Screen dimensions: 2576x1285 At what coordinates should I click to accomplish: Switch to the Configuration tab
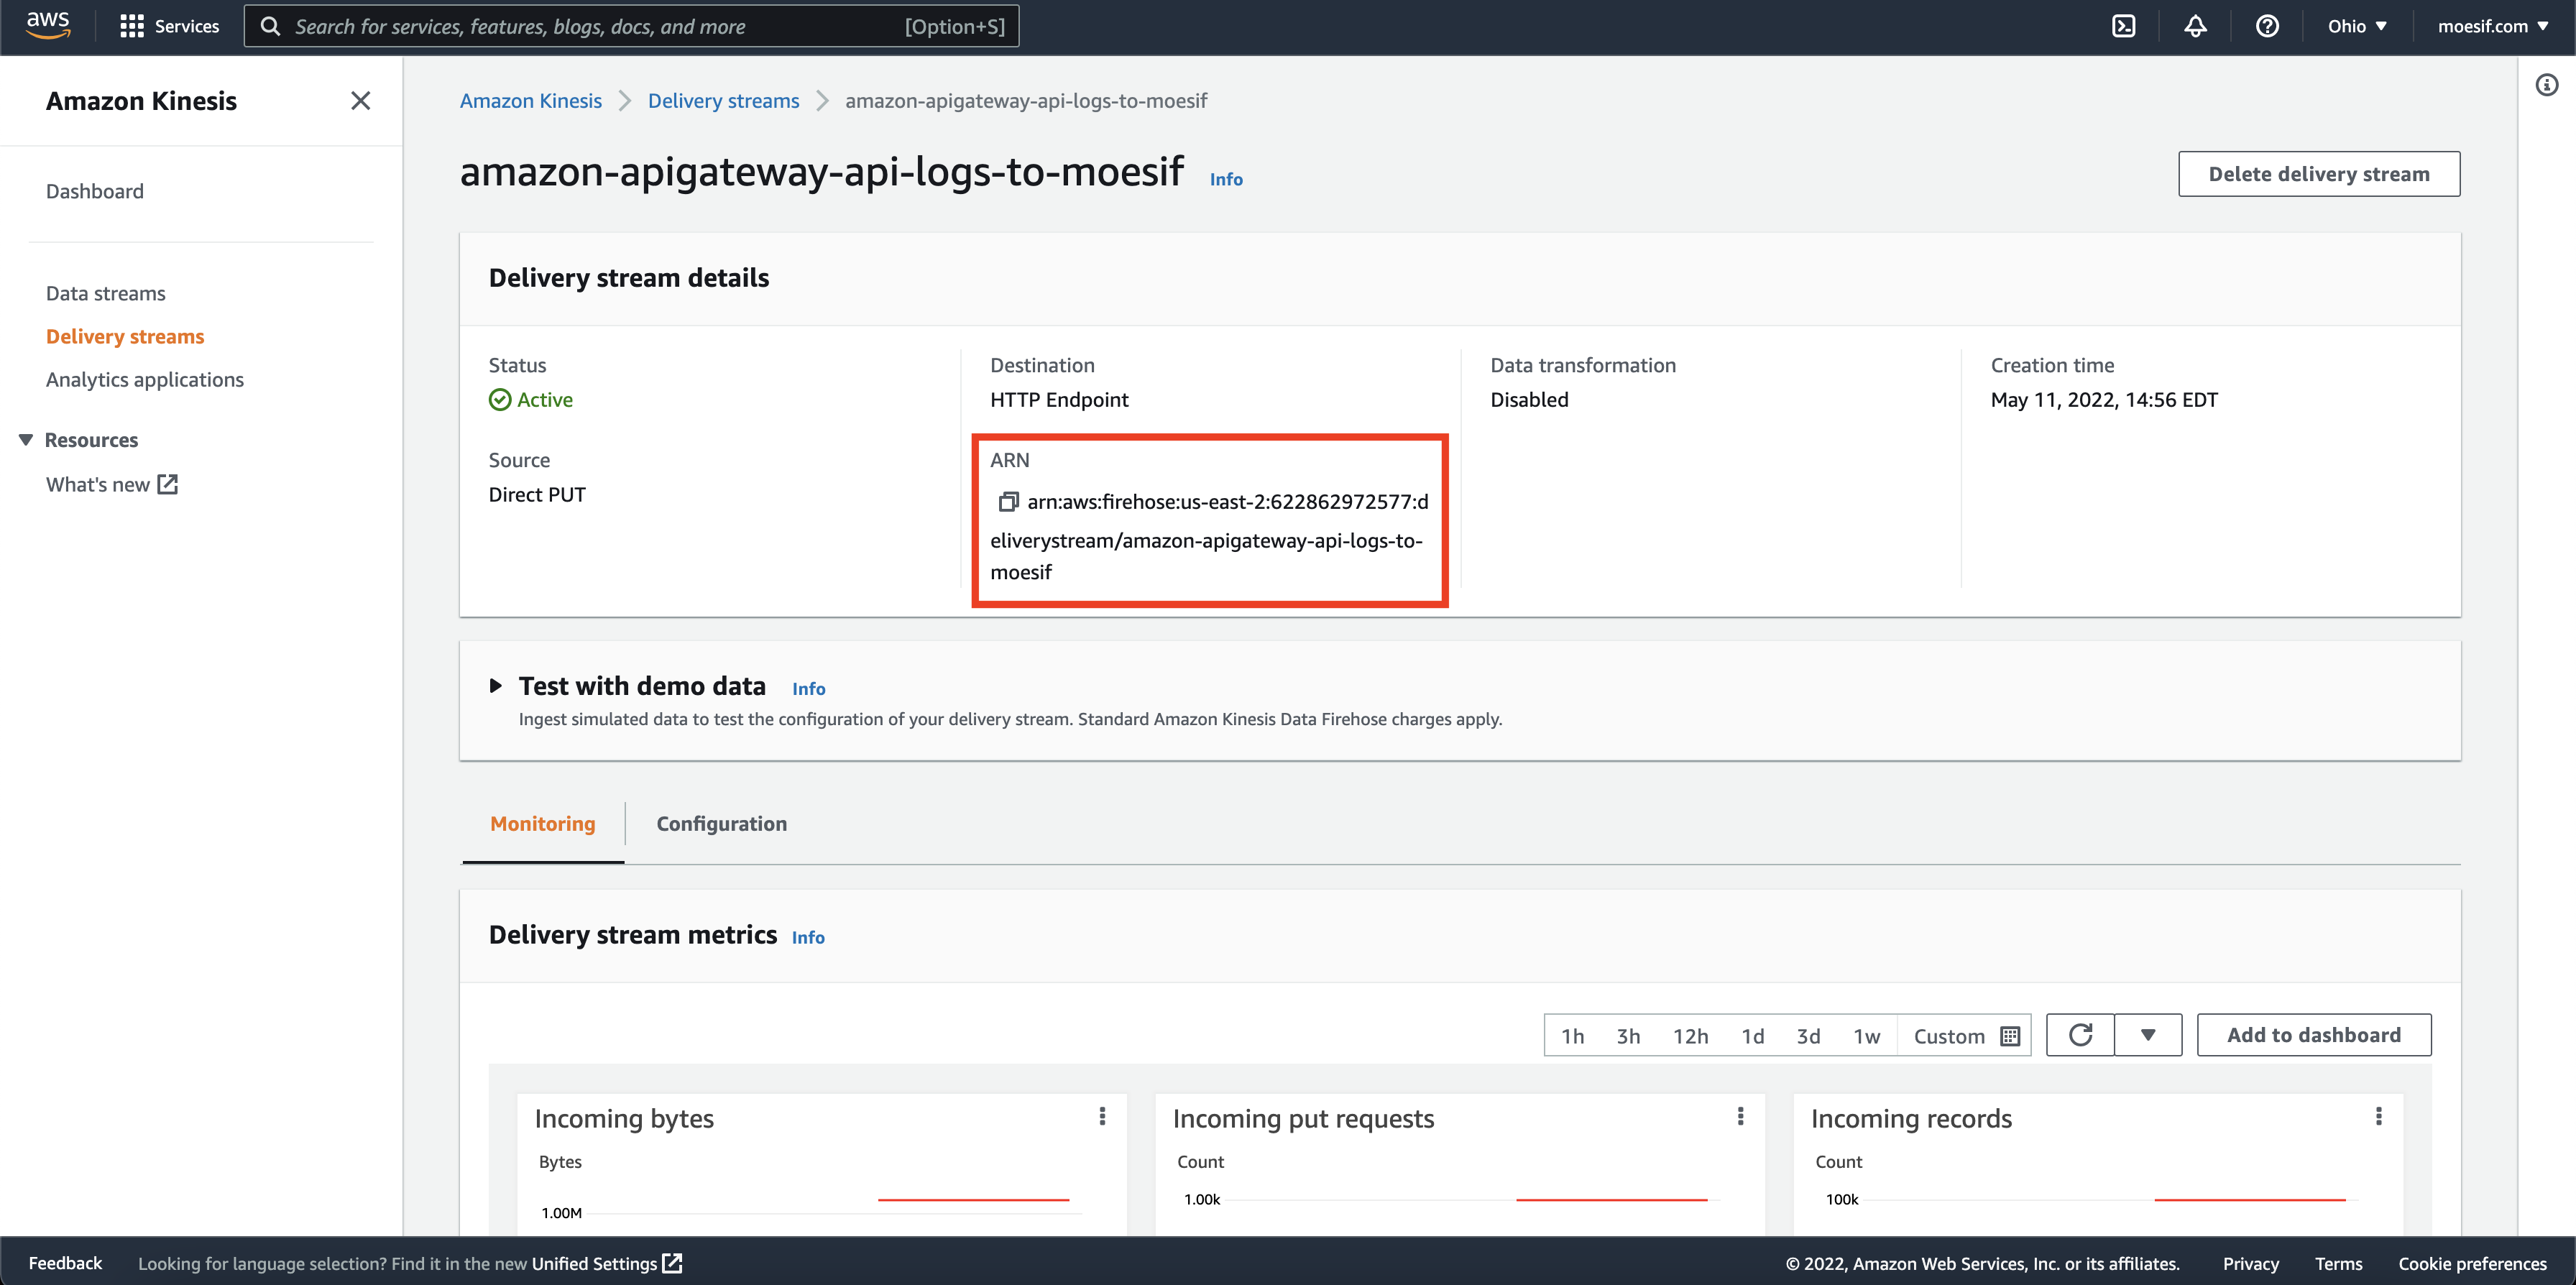pos(721,824)
